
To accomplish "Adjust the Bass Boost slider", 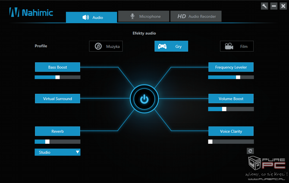I will click(57, 77).
